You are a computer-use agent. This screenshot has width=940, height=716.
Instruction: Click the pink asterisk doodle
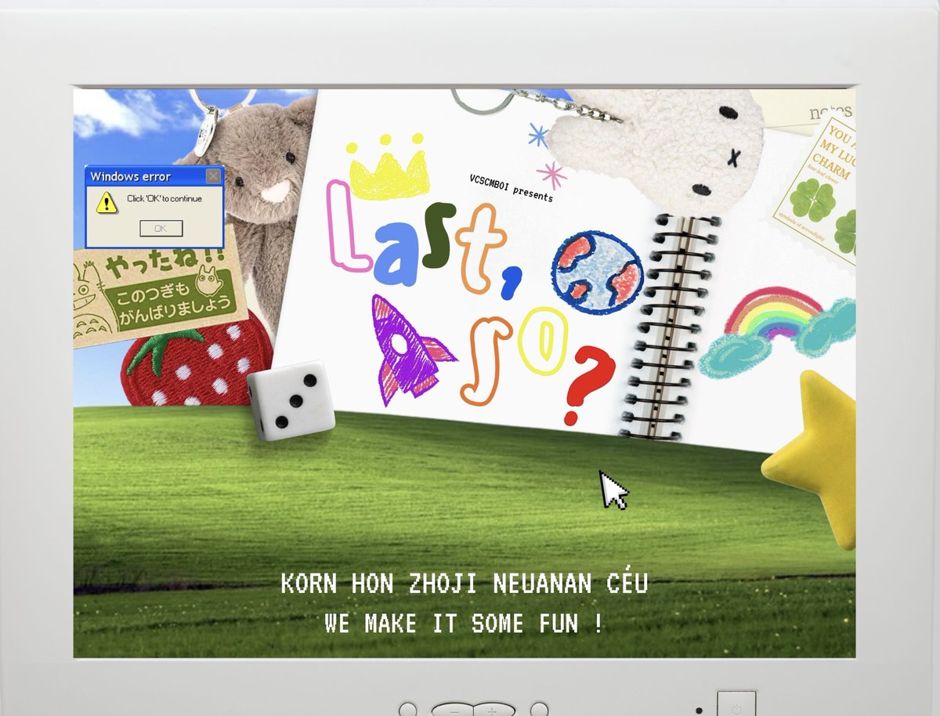pyautogui.click(x=551, y=174)
